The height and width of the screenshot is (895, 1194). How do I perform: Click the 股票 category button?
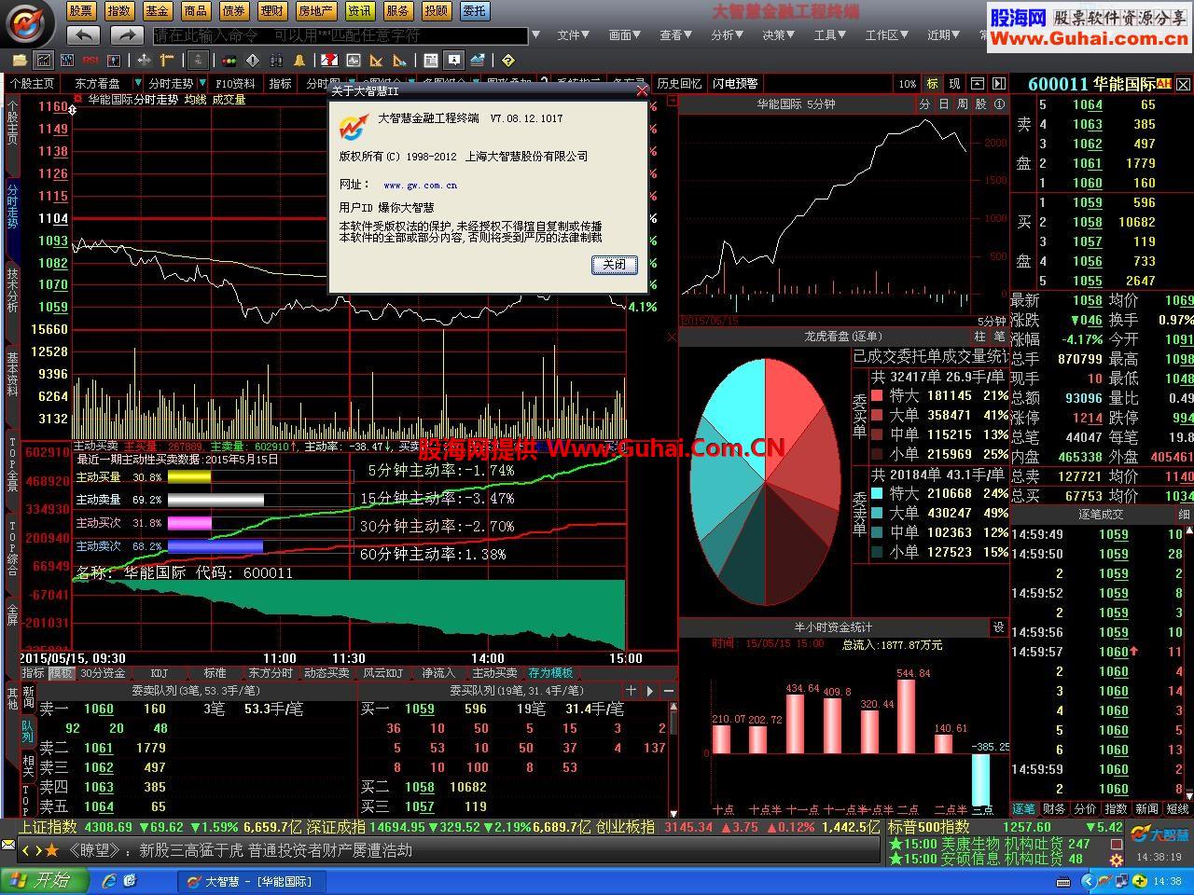(x=80, y=11)
